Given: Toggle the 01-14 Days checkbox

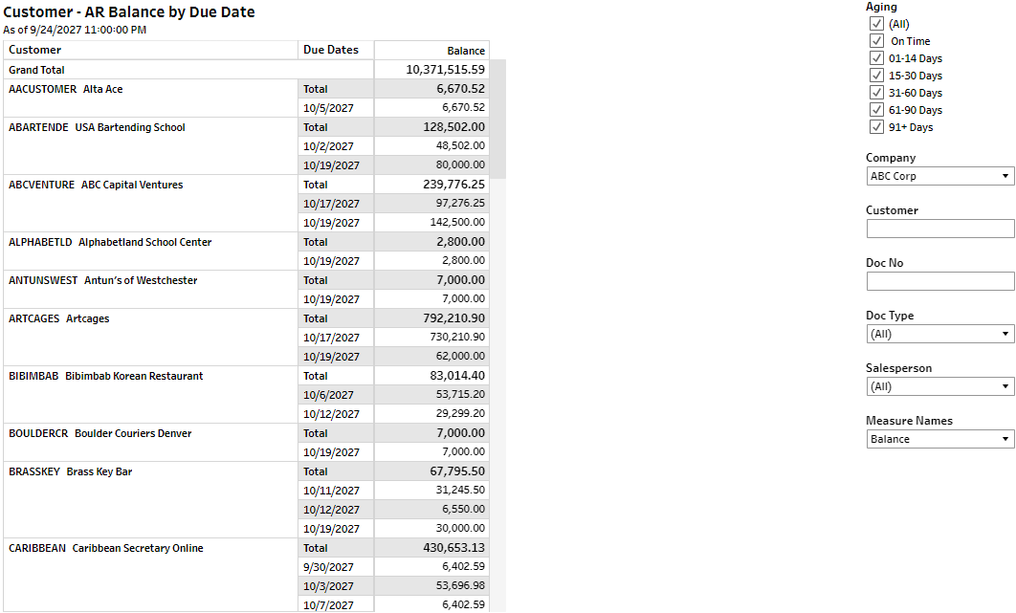Looking at the screenshot, I should (x=876, y=58).
